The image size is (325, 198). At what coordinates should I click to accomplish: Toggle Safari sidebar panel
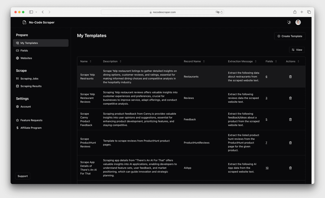[31, 12]
